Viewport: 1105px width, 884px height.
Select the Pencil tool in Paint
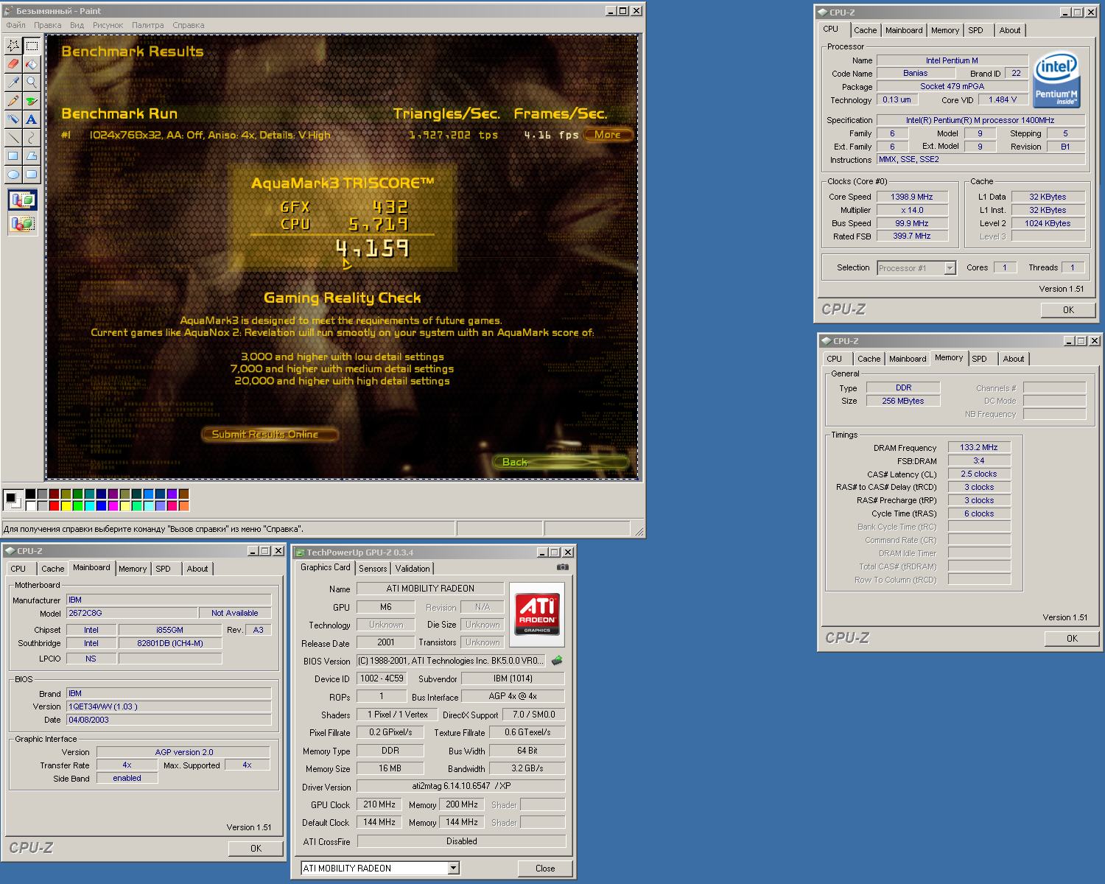(x=13, y=101)
